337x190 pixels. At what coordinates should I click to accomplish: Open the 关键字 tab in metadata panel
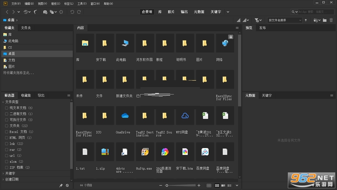point(267,95)
